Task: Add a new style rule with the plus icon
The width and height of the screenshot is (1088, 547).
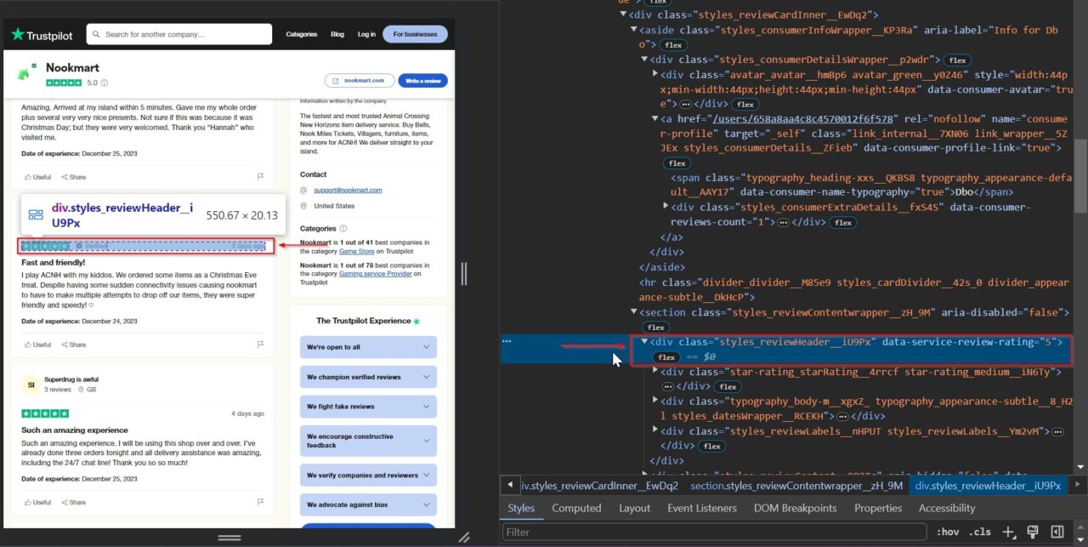Action: coord(1008,532)
